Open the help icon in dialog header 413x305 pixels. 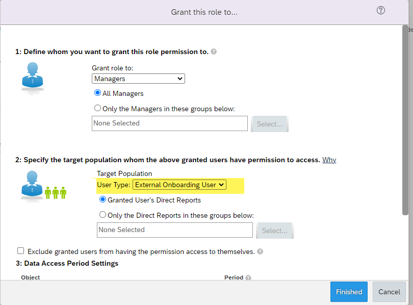tap(380, 10)
